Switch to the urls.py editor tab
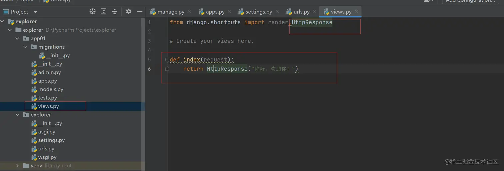 pyautogui.click(x=298, y=12)
